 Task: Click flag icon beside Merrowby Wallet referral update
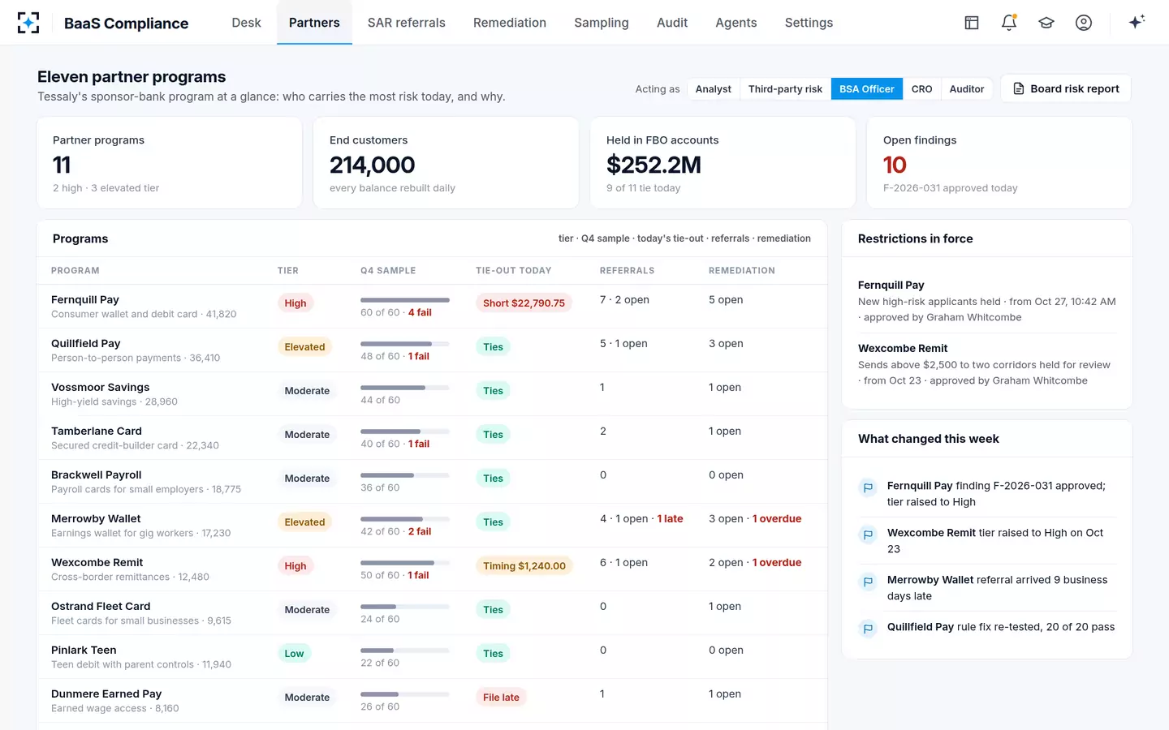click(868, 582)
